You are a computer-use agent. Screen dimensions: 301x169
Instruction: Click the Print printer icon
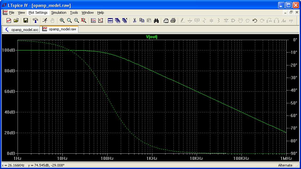coord(173,21)
